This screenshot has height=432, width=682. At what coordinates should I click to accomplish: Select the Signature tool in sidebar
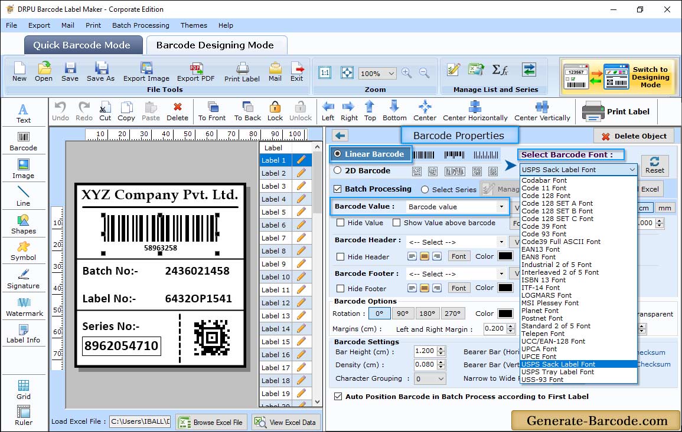[24, 279]
